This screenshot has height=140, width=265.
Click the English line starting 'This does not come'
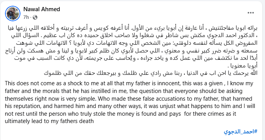(129, 83)
